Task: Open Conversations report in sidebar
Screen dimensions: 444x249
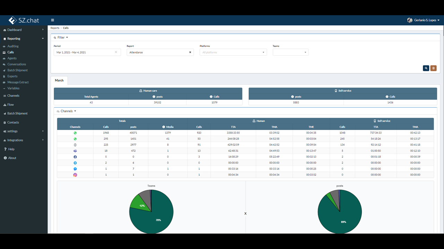Action: [17, 64]
